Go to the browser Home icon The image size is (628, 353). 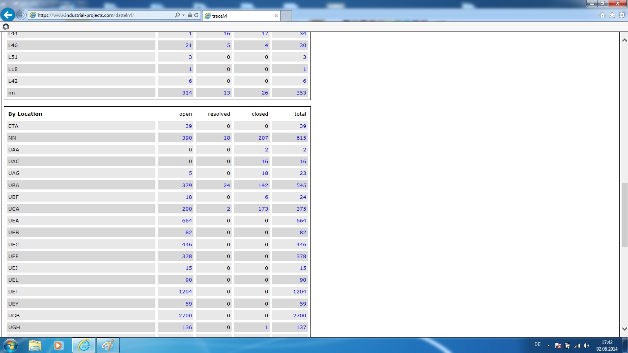pos(602,15)
